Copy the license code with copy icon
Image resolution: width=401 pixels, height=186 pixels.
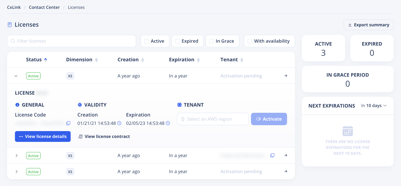68,123
